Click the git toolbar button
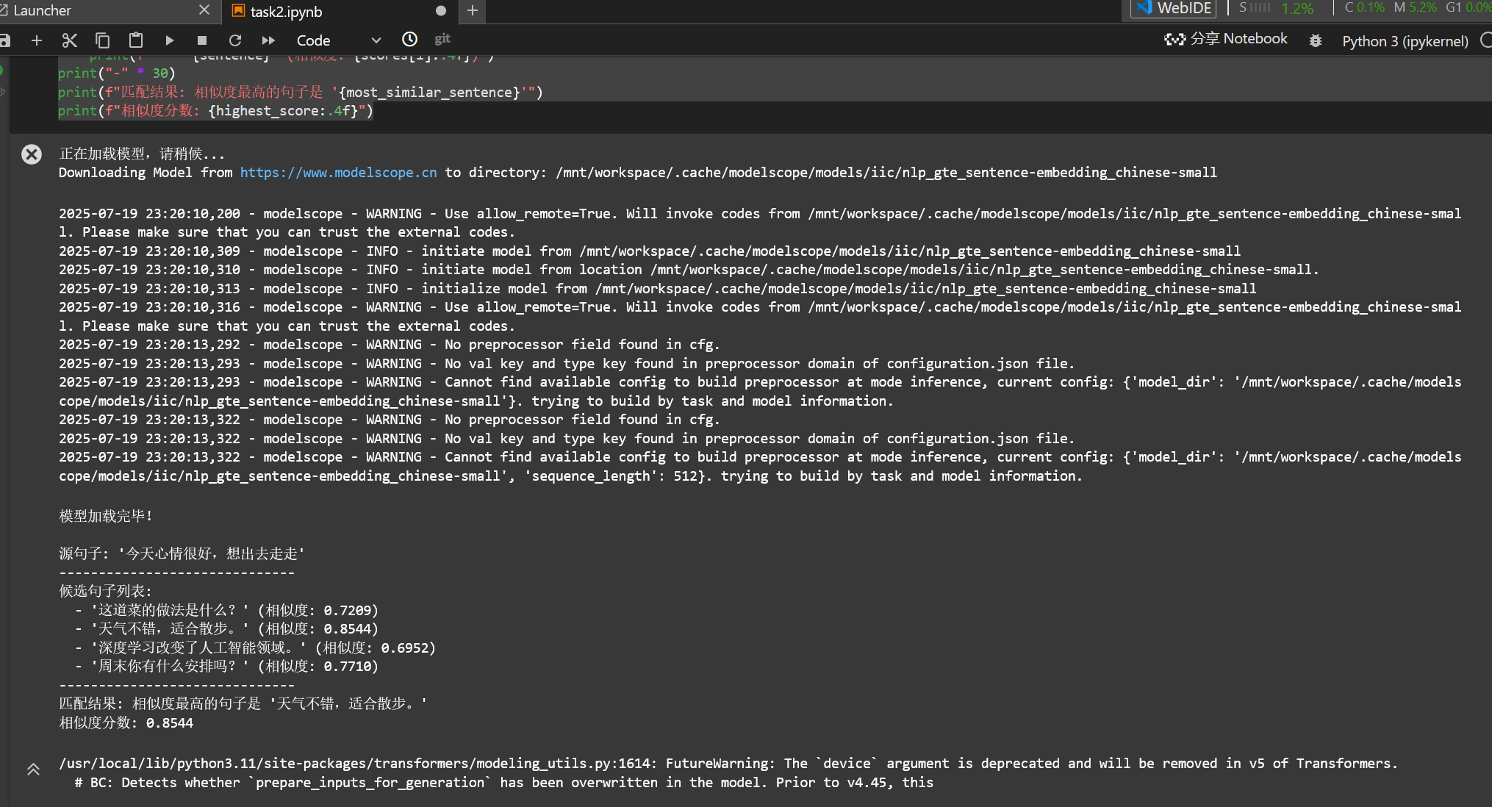Image resolution: width=1492 pixels, height=807 pixels. click(442, 39)
